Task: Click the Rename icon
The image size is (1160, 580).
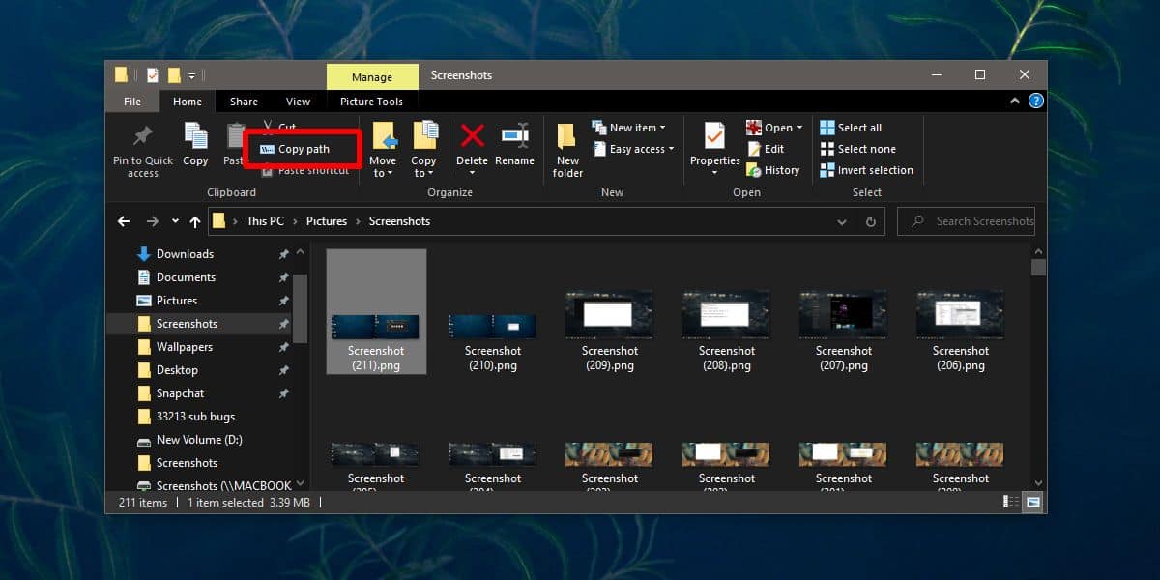Action: [x=514, y=135]
